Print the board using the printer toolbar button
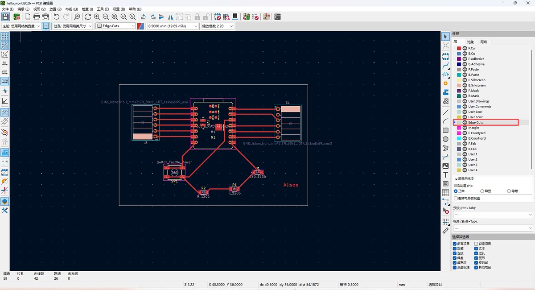This screenshot has height=290, width=535. click(x=37, y=17)
